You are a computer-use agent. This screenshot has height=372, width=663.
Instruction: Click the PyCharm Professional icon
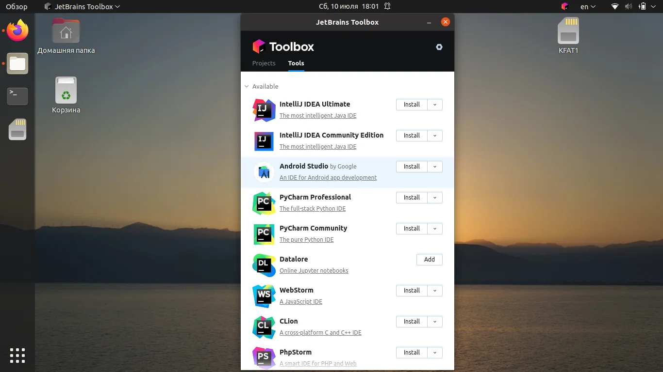pyautogui.click(x=264, y=203)
